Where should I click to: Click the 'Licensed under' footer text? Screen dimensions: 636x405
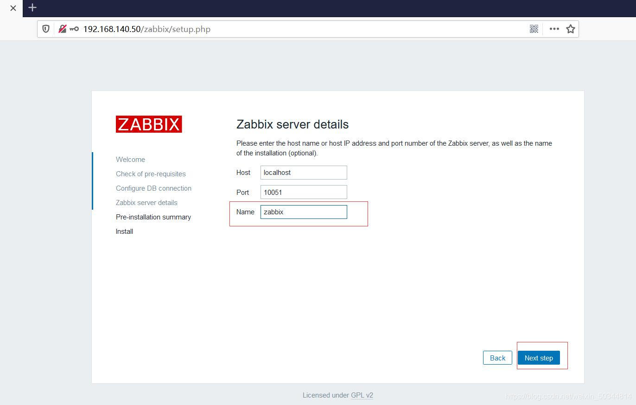coord(326,395)
